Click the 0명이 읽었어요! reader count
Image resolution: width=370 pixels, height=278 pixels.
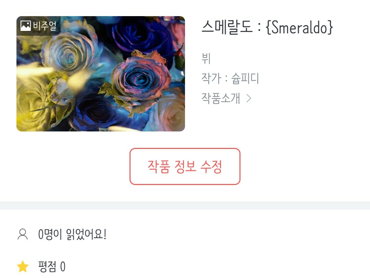pos(72,234)
